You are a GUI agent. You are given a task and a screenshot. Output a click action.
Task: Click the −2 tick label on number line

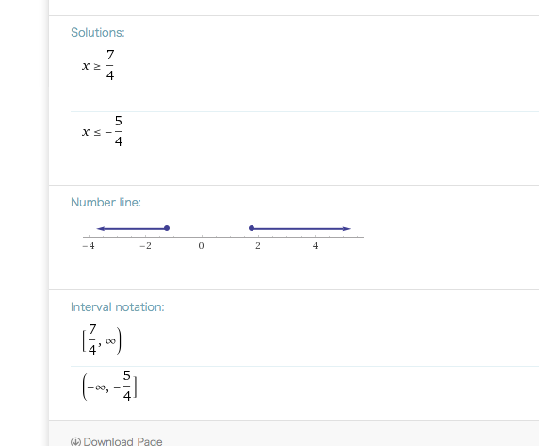tap(145, 246)
